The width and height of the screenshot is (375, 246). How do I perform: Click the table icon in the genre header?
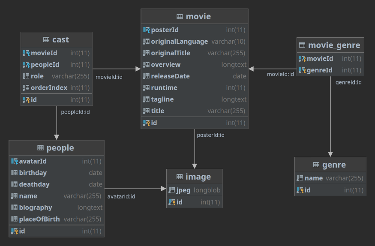click(x=316, y=165)
